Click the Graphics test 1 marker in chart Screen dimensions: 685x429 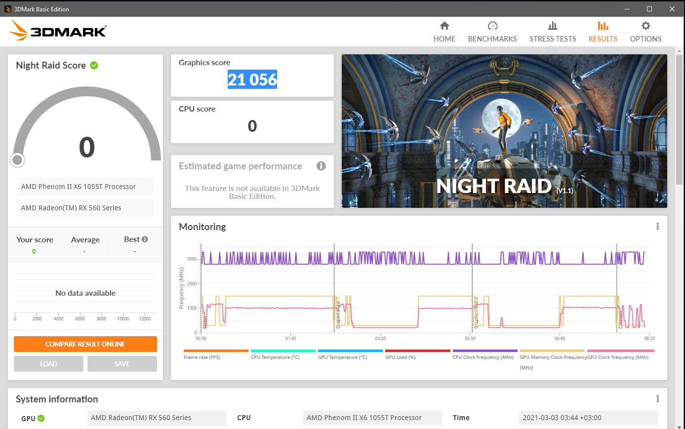(338, 313)
